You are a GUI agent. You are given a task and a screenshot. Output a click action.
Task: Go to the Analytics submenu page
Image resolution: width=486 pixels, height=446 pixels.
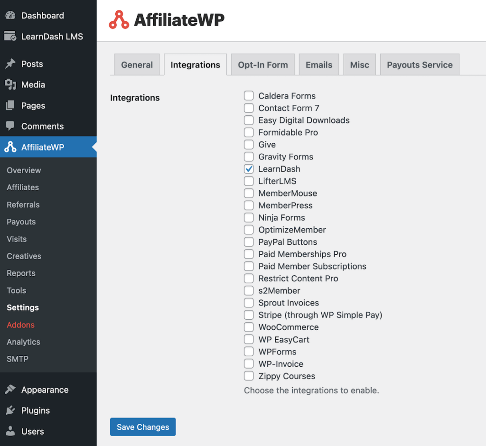point(24,342)
